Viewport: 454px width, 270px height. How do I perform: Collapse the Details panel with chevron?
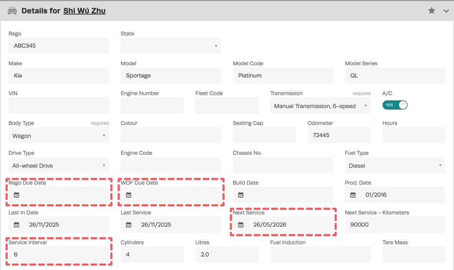(x=446, y=11)
